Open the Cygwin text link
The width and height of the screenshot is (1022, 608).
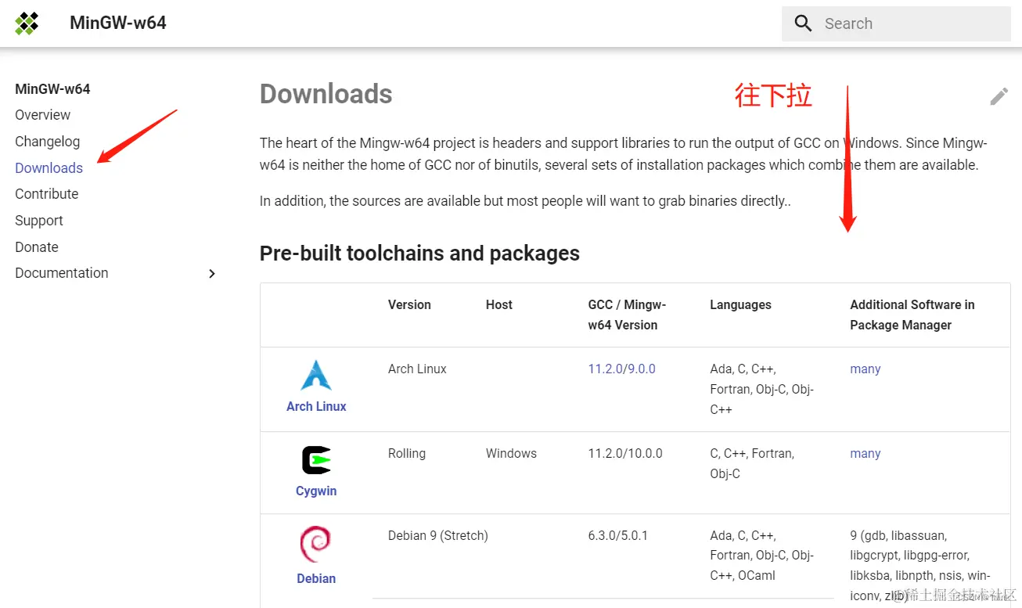tap(316, 491)
